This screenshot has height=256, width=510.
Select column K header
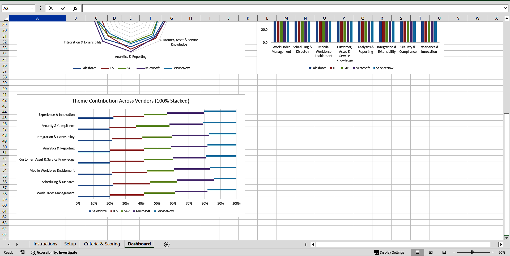point(248,18)
